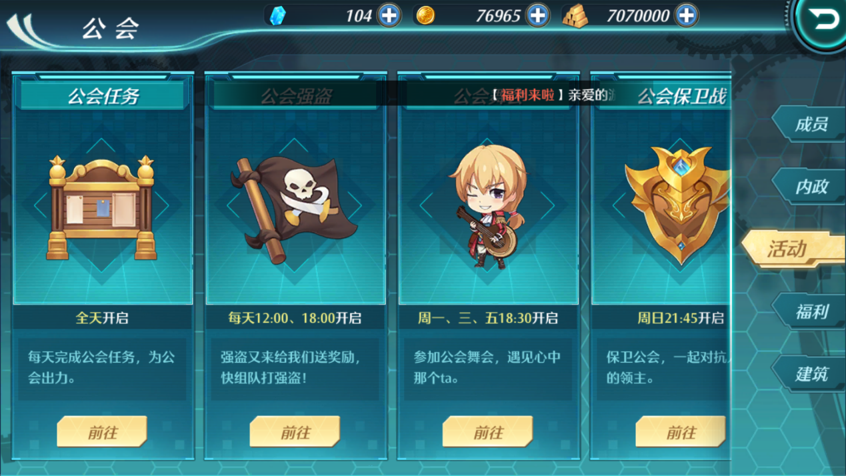Tap the gold coin currency icon
This screenshot has height=476, width=846.
coord(425,15)
